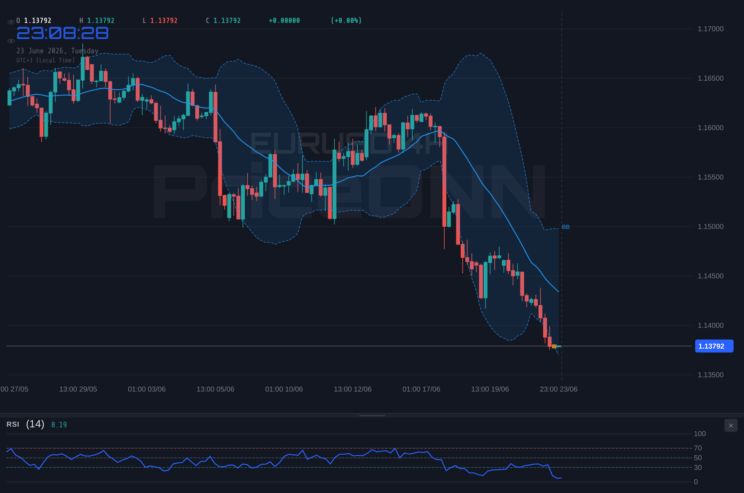Click the 1.16500 price axis label

coord(710,78)
